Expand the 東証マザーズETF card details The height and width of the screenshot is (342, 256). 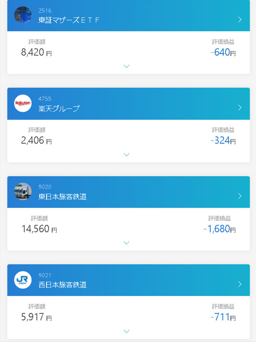[127, 66]
